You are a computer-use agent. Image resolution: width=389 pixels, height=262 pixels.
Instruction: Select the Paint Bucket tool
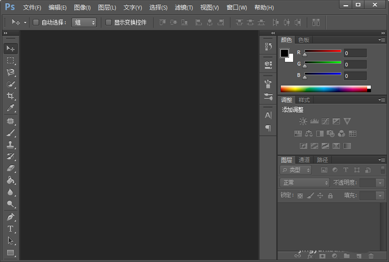(x=10, y=180)
